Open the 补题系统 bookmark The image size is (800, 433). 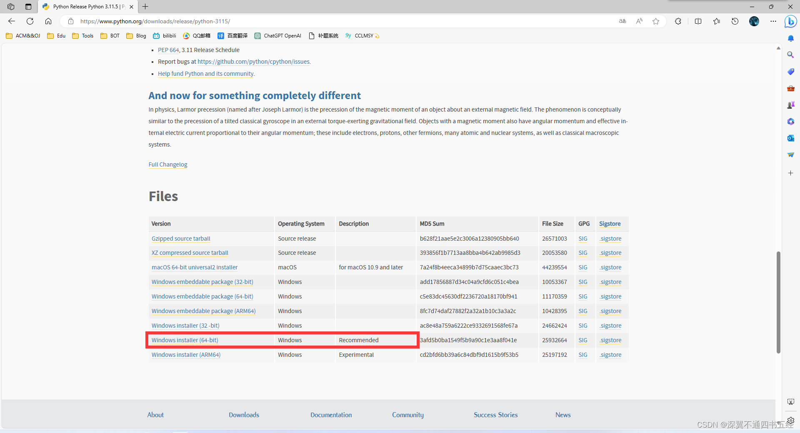[x=323, y=36]
